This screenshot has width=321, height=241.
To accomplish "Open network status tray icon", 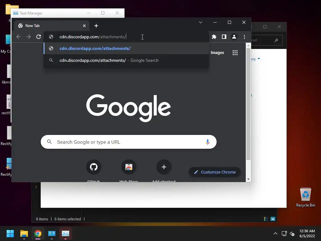I will tap(284, 233).
